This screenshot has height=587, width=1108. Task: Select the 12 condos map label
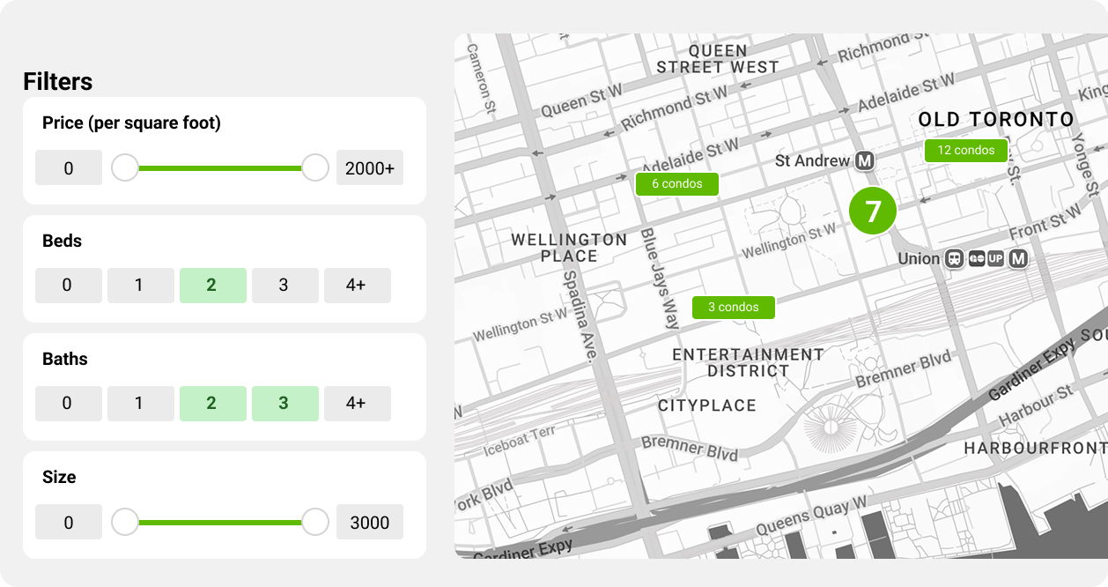coord(965,151)
